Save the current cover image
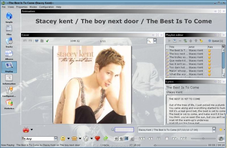The width and height of the screenshot is (227, 148). pos(37,41)
